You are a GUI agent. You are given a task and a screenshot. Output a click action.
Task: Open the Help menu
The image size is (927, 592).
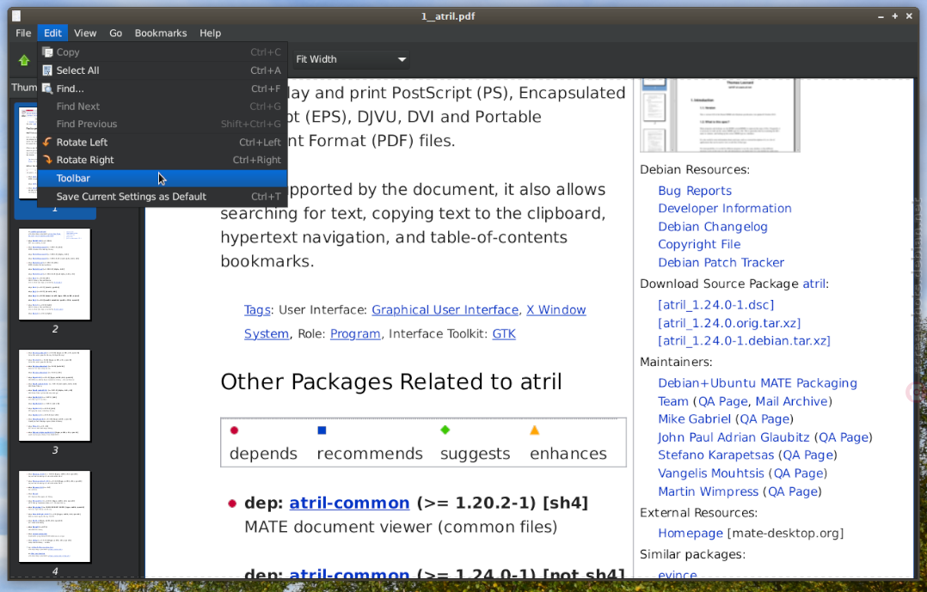[210, 34]
